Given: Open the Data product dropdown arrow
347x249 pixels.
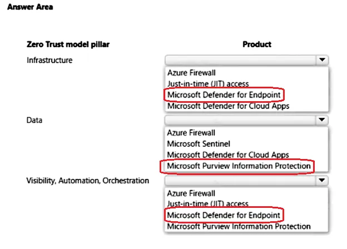Looking at the screenshot, I should (x=322, y=120).
